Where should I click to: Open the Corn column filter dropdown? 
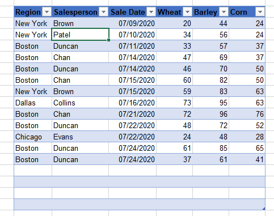pos(260,12)
